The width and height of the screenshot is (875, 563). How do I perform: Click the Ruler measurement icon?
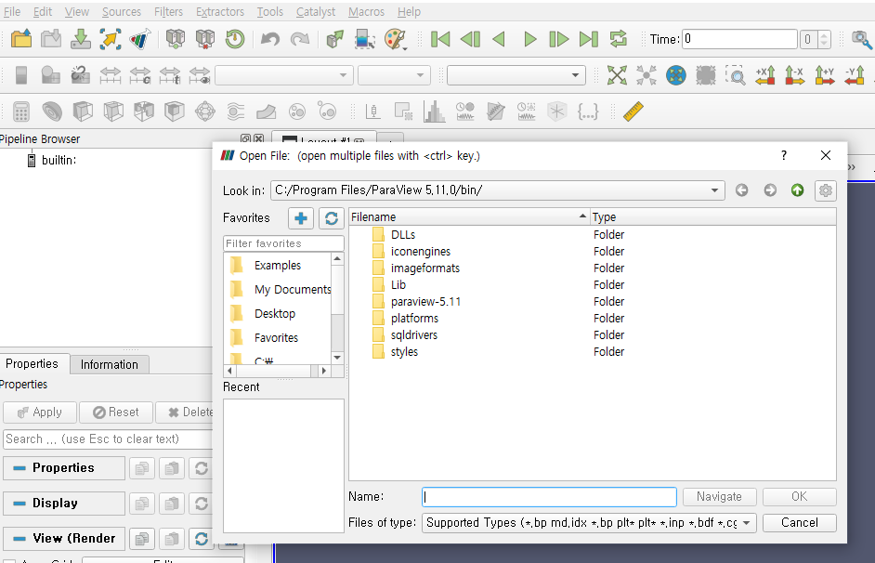633,111
